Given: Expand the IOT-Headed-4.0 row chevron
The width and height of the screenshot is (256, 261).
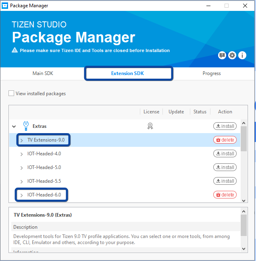Looking at the screenshot, I should coord(22,154).
